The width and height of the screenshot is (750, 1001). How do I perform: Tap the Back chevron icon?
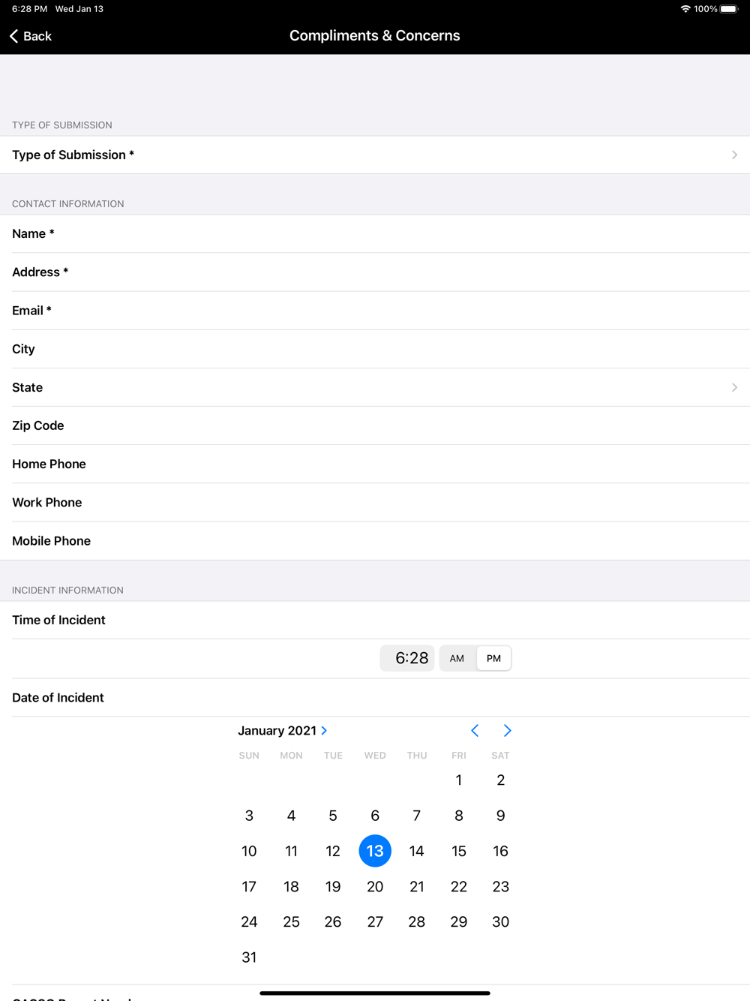click(13, 36)
